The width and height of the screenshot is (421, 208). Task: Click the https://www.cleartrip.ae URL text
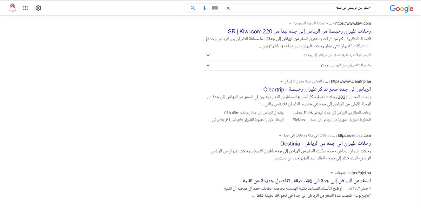click(x=351, y=81)
